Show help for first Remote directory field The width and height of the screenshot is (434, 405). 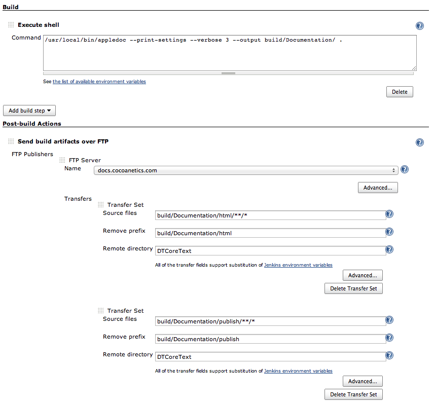point(389,249)
